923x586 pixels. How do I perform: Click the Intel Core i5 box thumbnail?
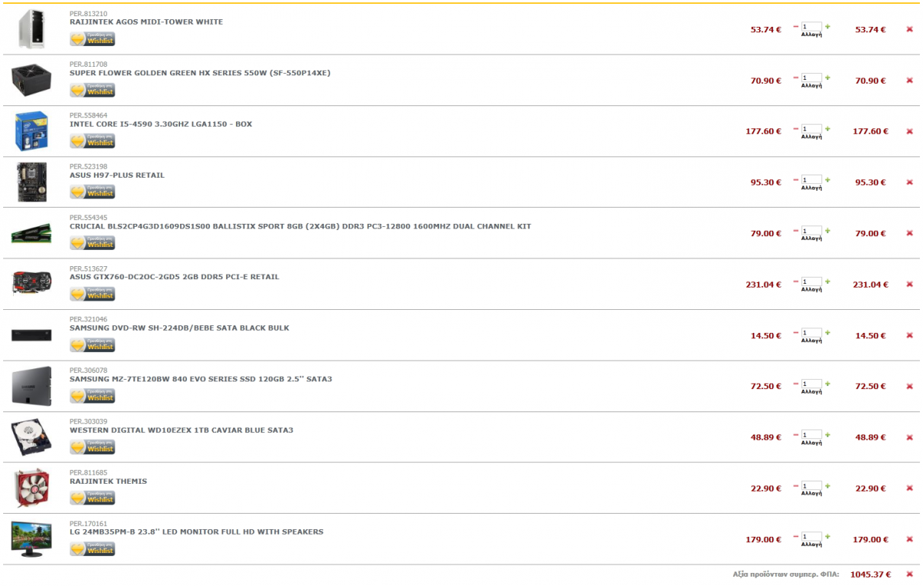click(32, 132)
